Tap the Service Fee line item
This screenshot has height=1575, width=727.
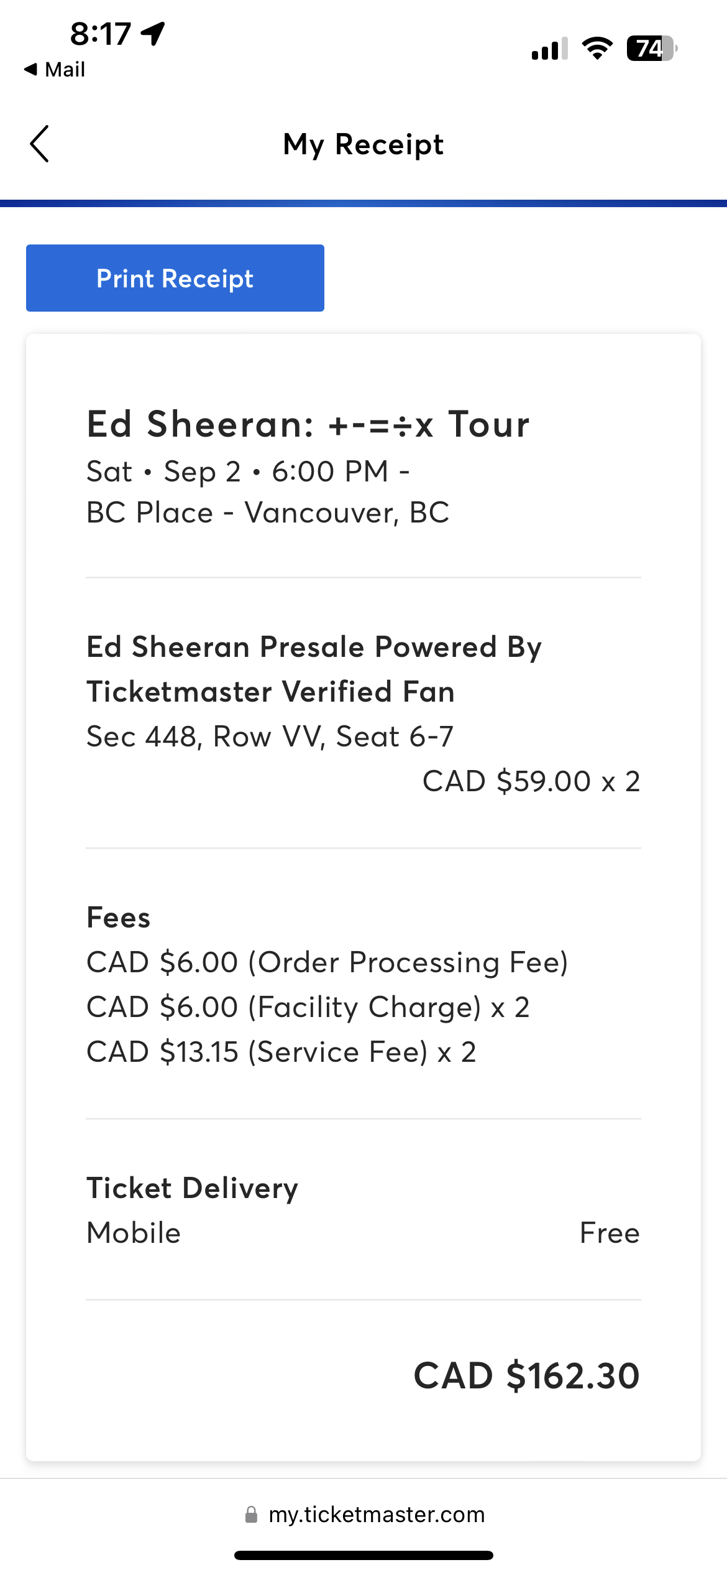tap(281, 1052)
